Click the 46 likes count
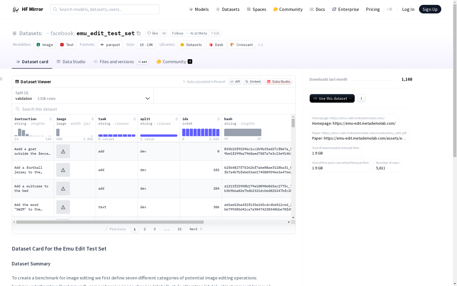The width and height of the screenshot is (457, 286). tap(164, 33)
